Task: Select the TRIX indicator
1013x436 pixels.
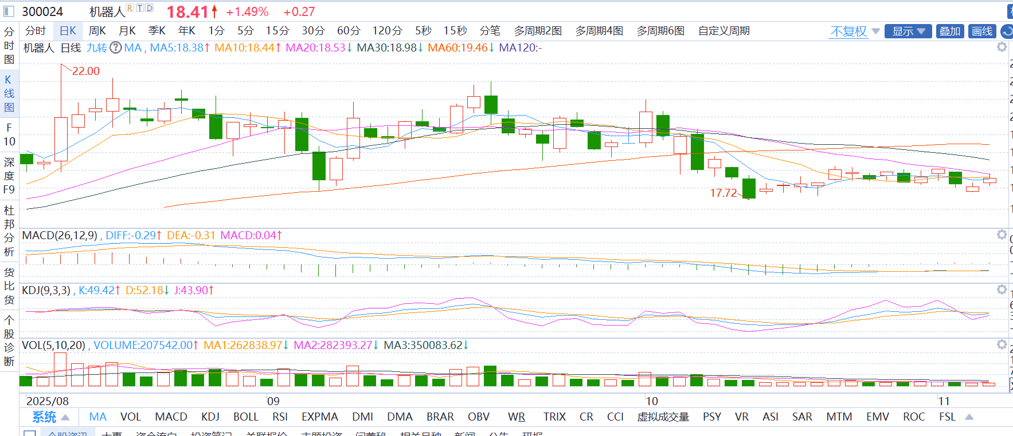Action: click(x=554, y=417)
